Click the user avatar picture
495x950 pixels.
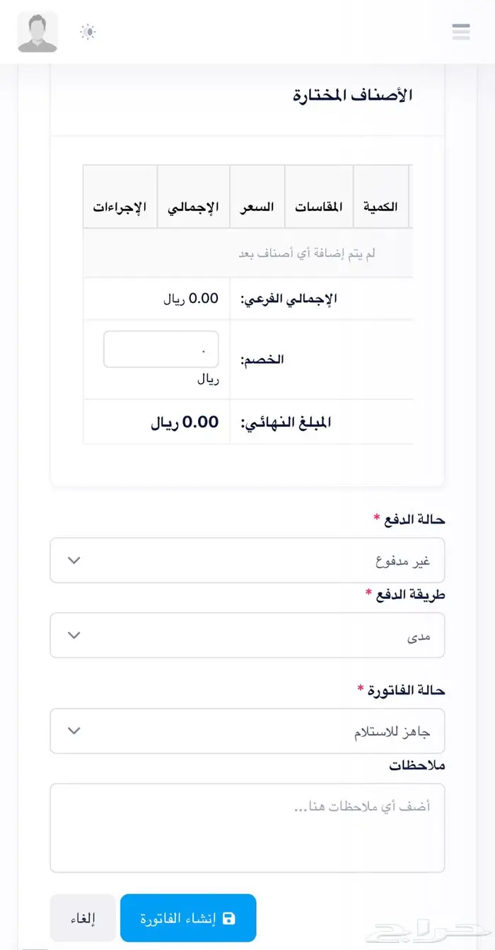click(37, 32)
